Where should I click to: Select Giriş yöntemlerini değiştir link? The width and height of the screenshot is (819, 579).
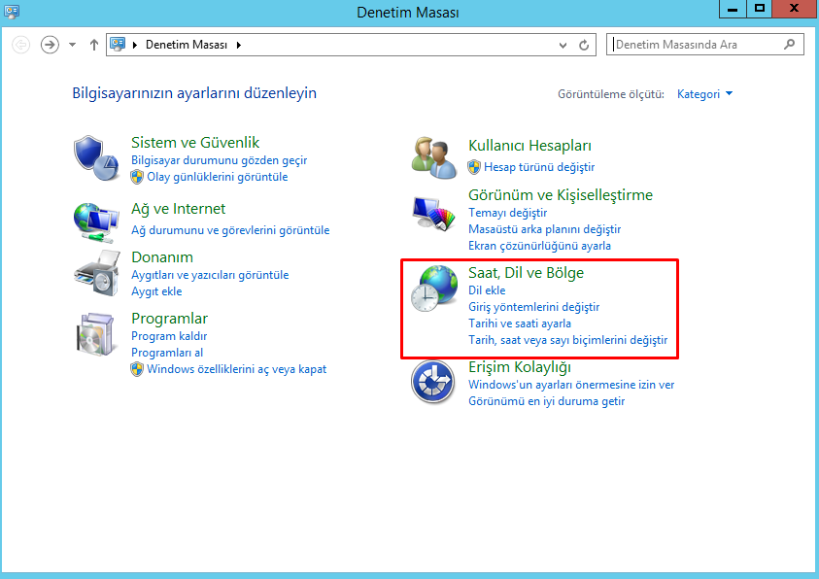tap(533, 307)
